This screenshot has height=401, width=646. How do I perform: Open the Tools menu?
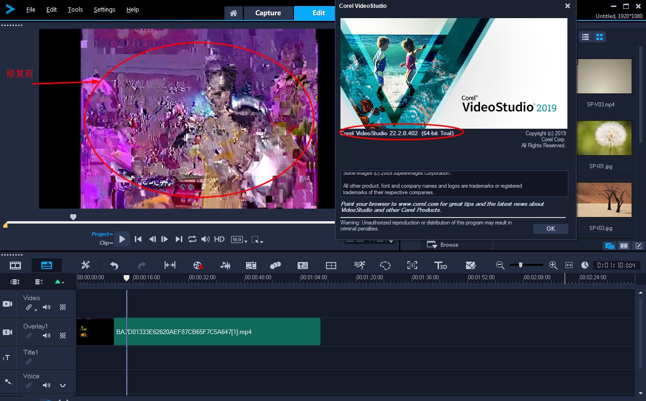tap(75, 9)
